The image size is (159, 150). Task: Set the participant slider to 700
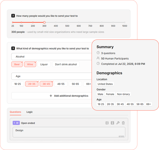tap(90, 22)
